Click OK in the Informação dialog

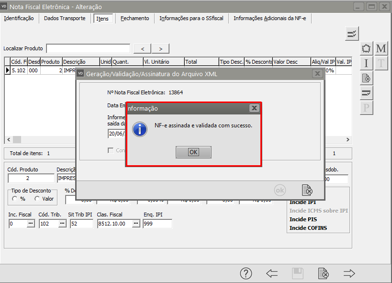tap(193, 152)
